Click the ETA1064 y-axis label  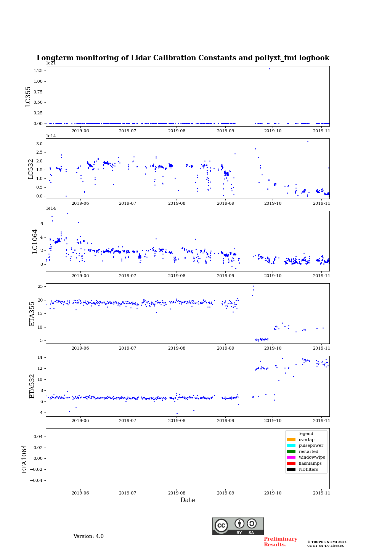coord(24,459)
